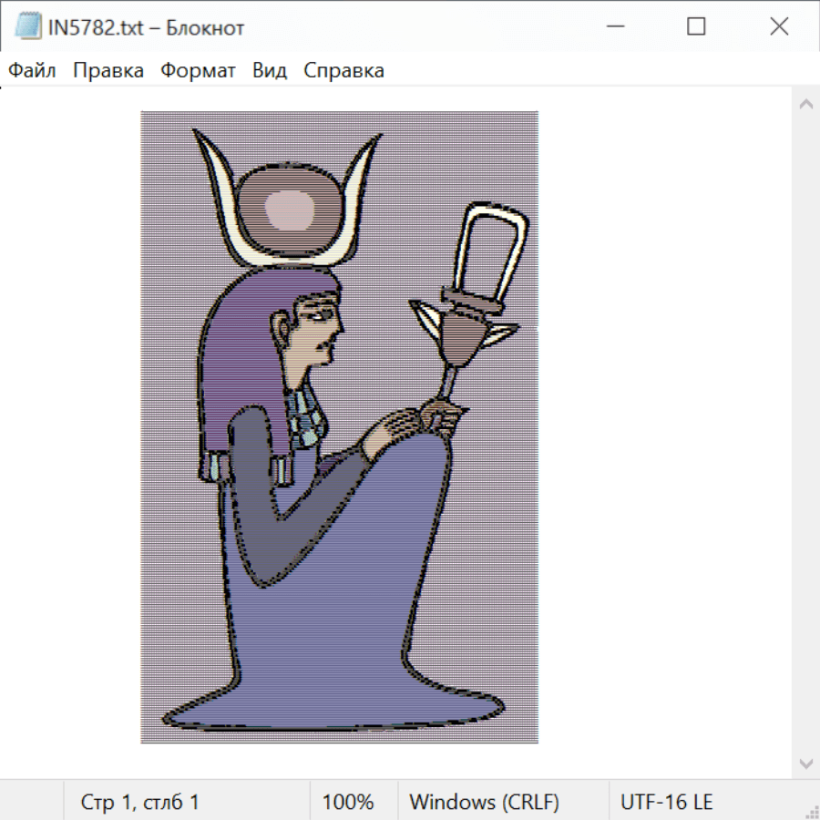Image resolution: width=820 pixels, height=820 pixels.
Task: Close the IN5782.txt Notepad window
Action: pos(779,27)
